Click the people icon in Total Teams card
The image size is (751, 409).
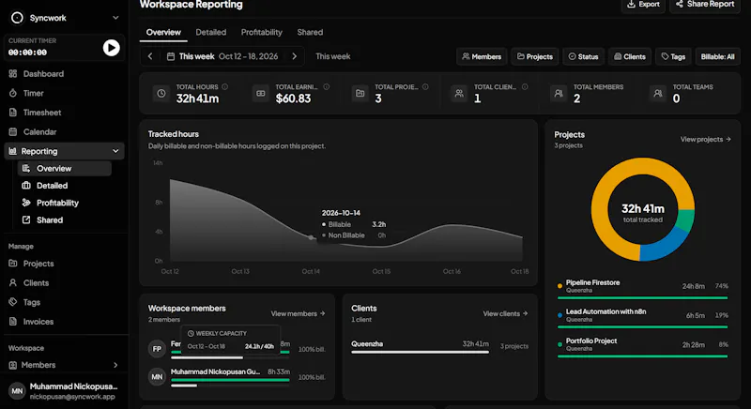pos(658,93)
